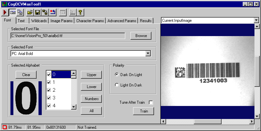Toggle the local image display button
The image size is (261, 131).
[13, 12]
